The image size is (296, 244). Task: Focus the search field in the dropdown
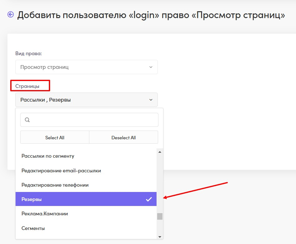[89, 120]
